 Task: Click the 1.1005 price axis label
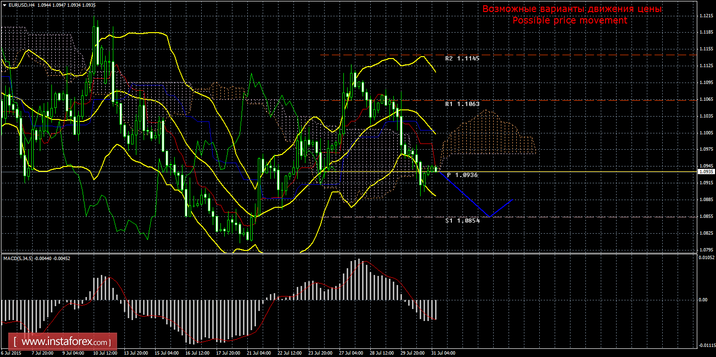coord(705,133)
